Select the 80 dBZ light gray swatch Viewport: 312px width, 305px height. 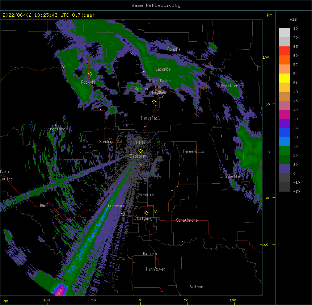point(284,33)
